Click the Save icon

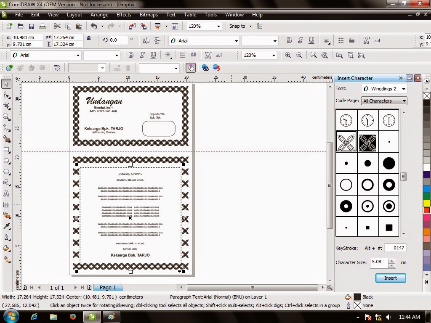(x=31, y=26)
